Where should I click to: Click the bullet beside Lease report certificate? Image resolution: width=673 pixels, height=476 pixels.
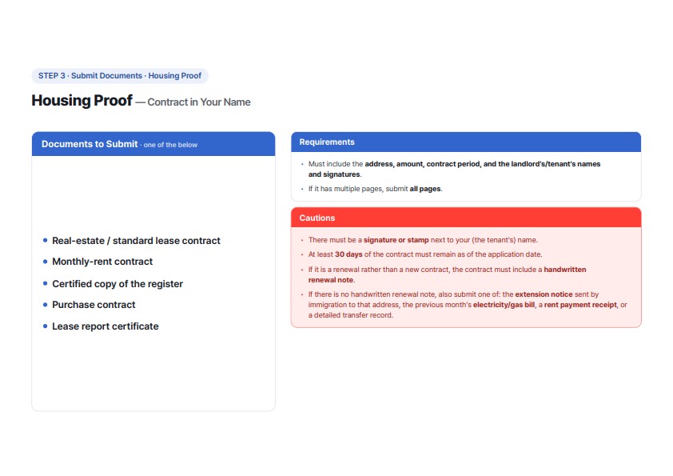pos(45,326)
